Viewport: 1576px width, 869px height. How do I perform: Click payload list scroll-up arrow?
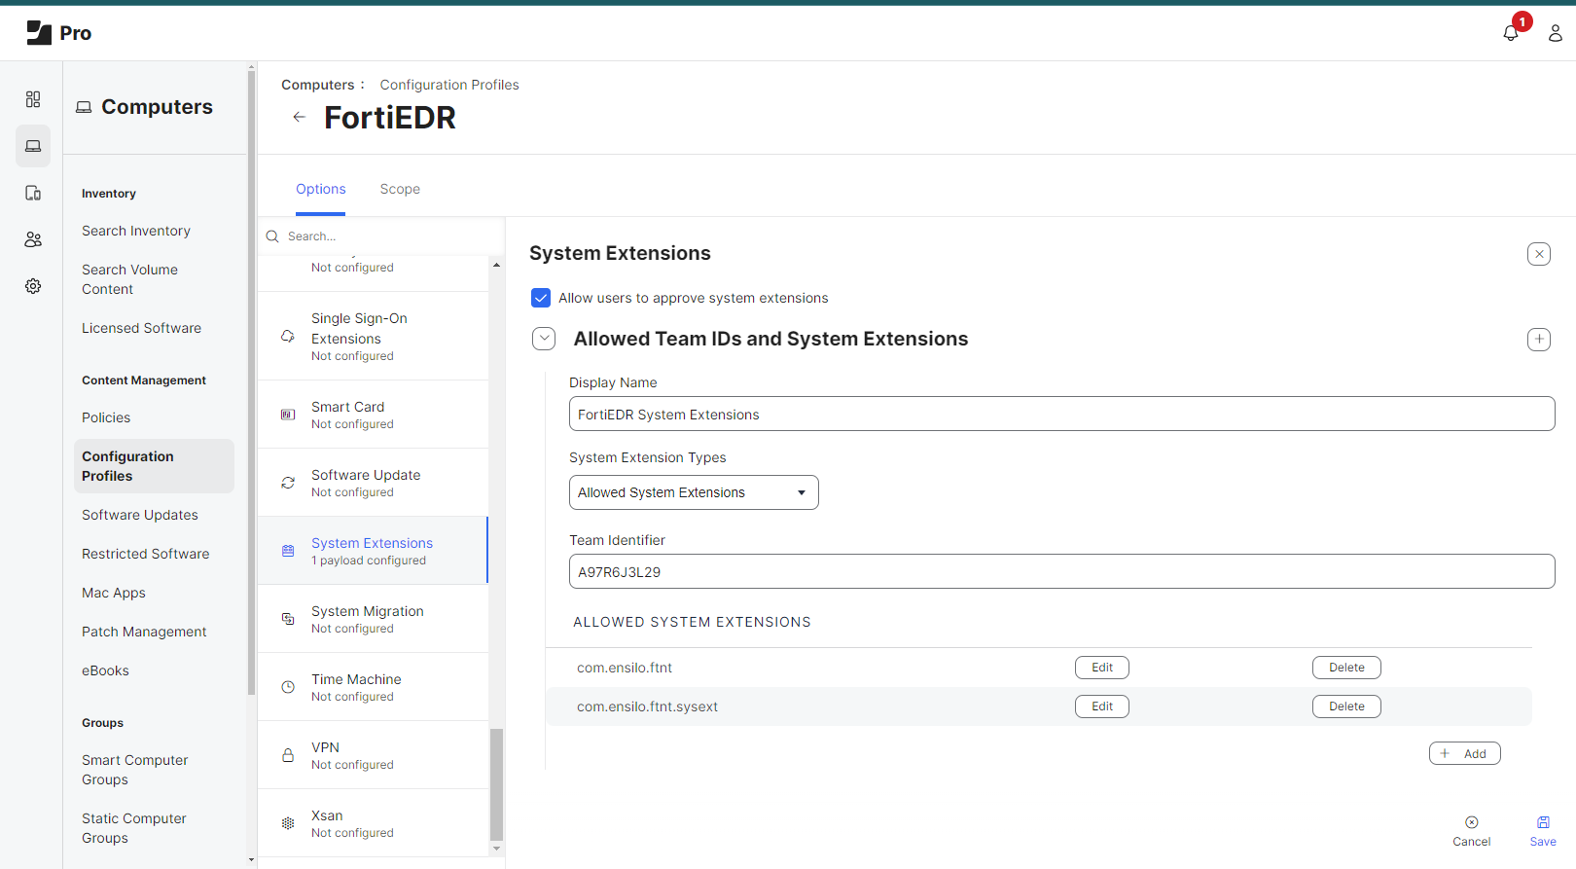click(496, 265)
